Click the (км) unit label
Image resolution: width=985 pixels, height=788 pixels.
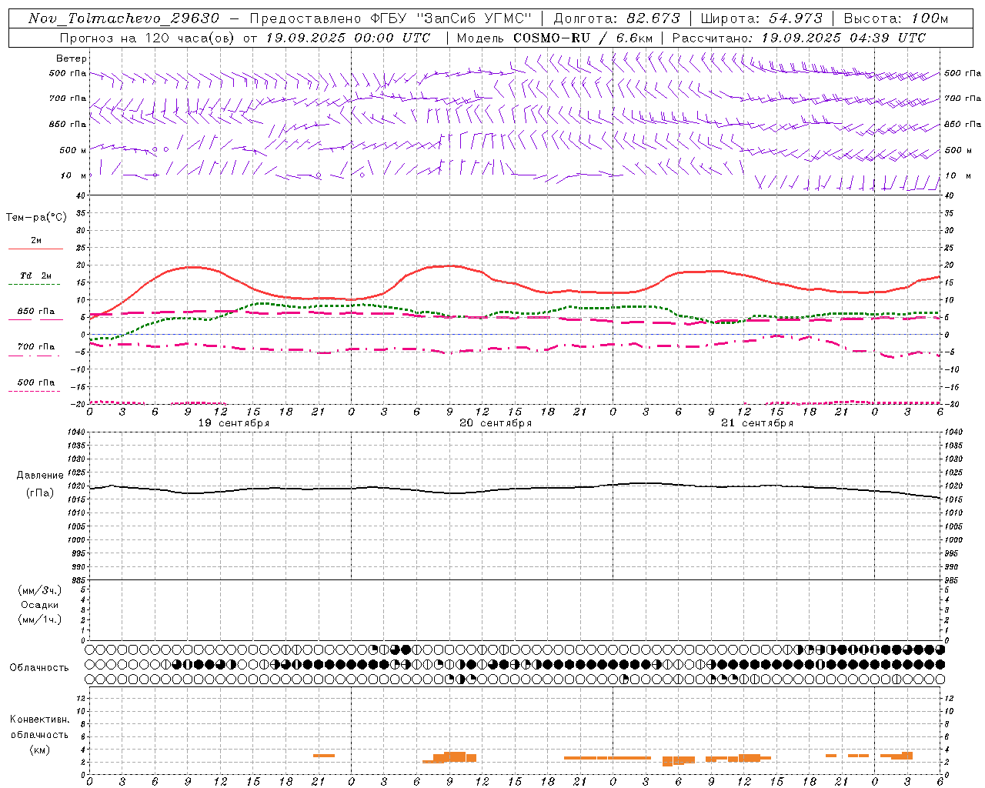(40, 750)
